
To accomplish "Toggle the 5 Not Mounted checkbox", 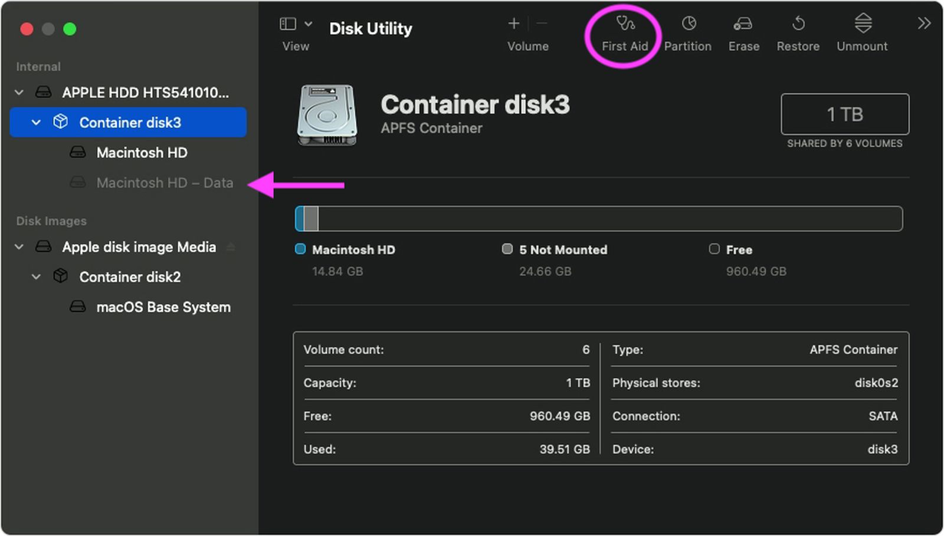I will tap(507, 249).
